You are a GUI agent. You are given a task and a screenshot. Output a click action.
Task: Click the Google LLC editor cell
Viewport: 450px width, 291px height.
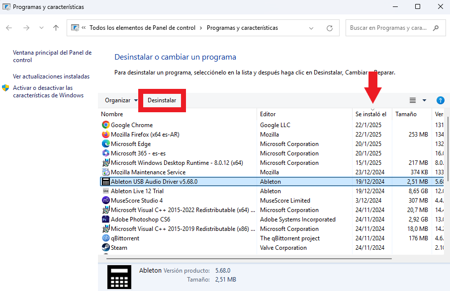coord(275,125)
